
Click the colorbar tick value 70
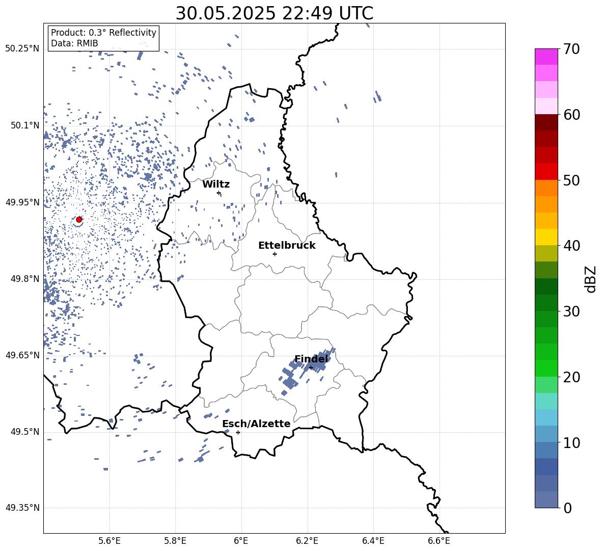[x=571, y=49]
